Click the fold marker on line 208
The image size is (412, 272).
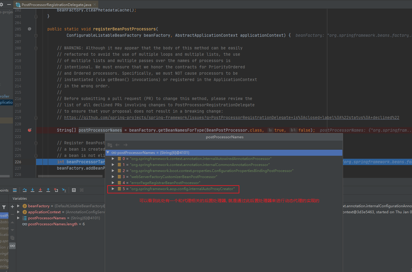coord(36,48)
